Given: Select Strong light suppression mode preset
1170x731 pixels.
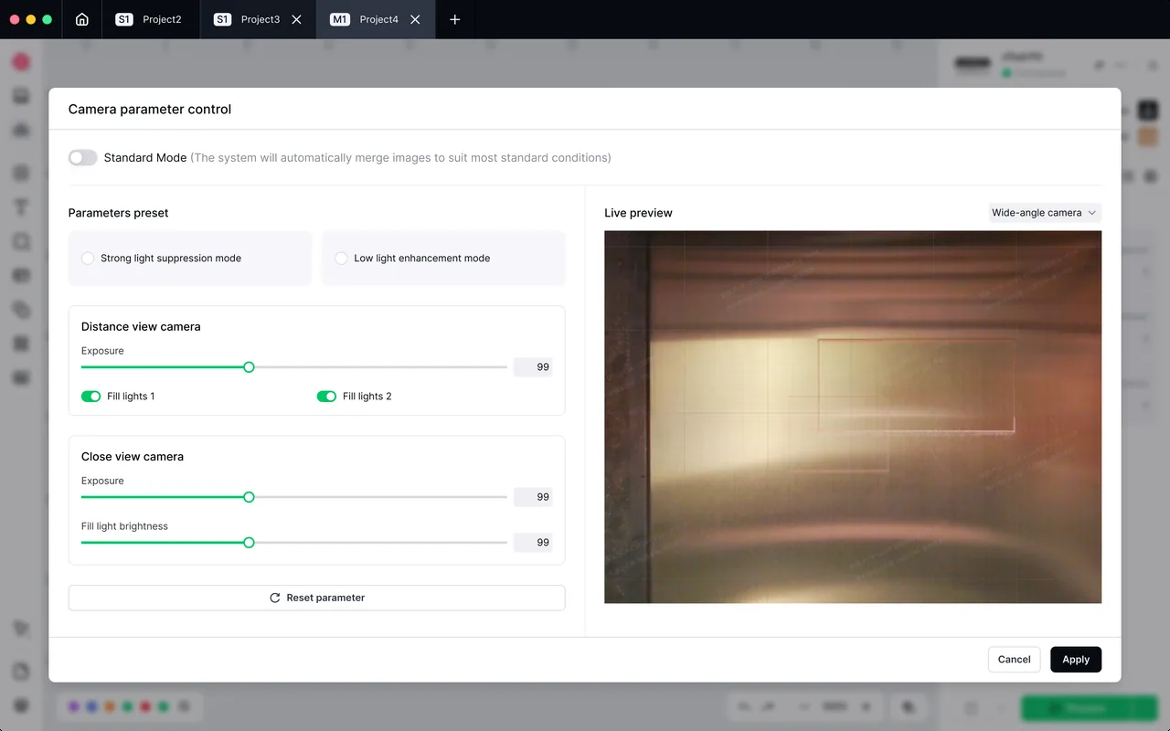Looking at the screenshot, I should point(190,259).
